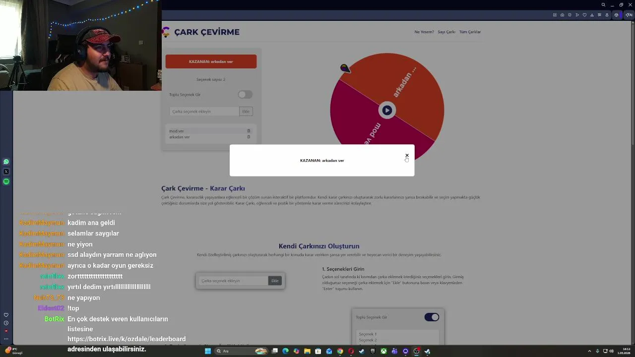Open the 'Ne Yesem?' menu link

[x=424, y=32]
